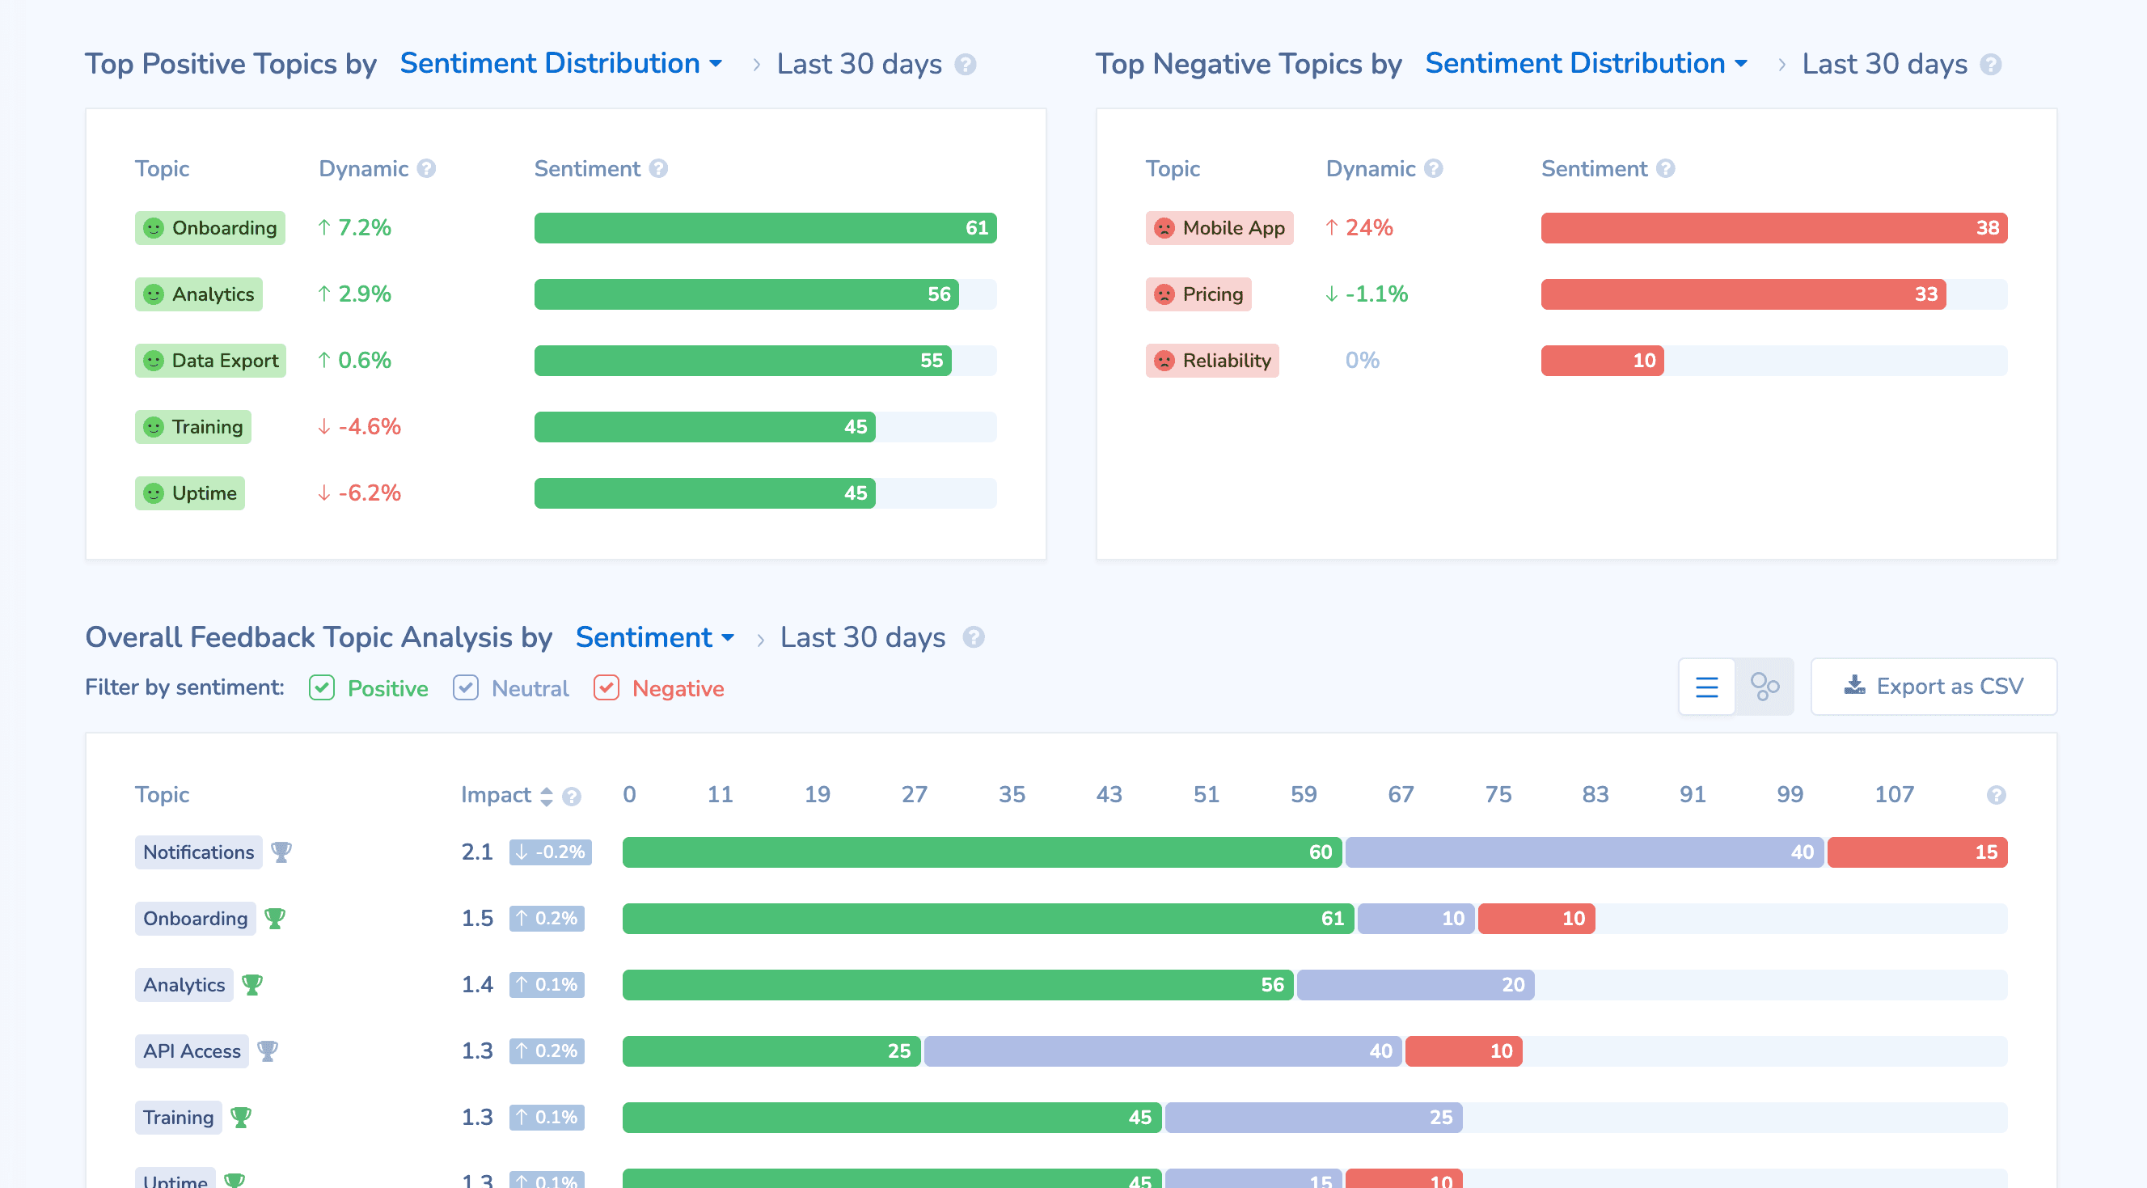Click the trophy icon next to API Access
The height and width of the screenshot is (1188, 2147).
coord(268,1051)
